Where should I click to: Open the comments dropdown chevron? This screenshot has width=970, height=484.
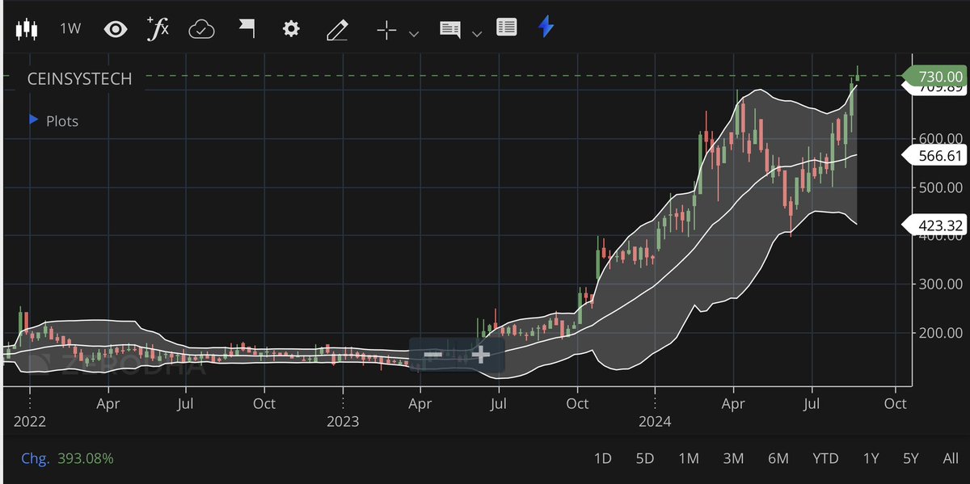(x=477, y=33)
